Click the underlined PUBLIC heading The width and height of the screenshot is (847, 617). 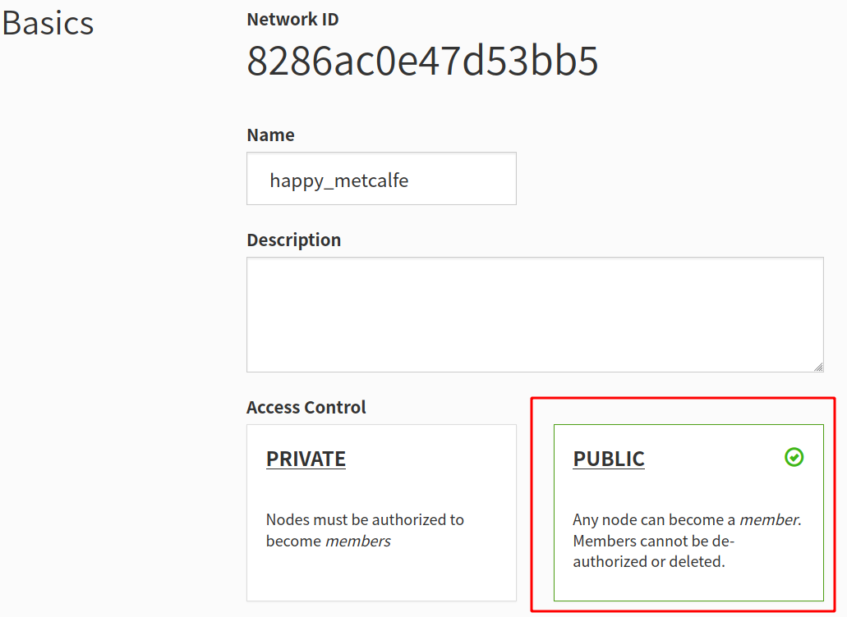pos(609,459)
